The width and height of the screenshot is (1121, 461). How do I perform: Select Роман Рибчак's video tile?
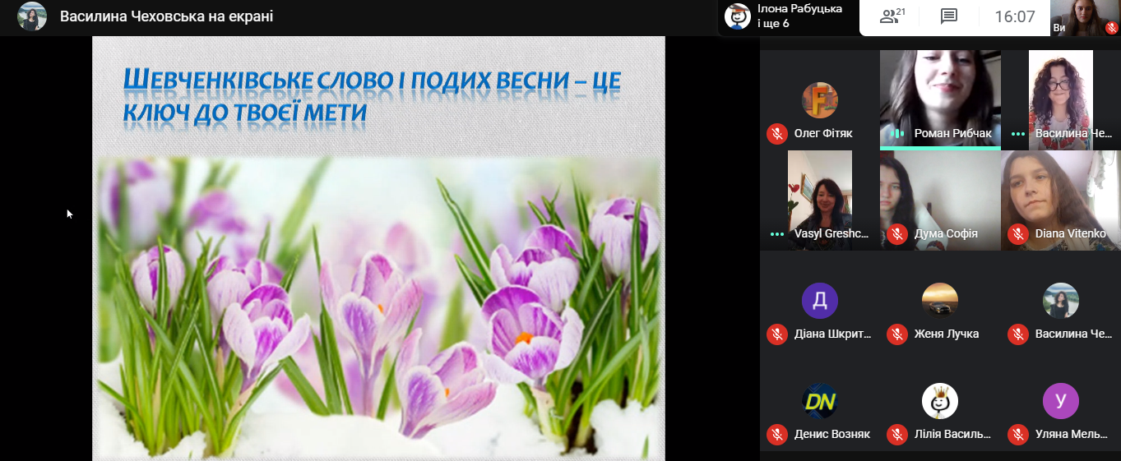pyautogui.click(x=940, y=99)
